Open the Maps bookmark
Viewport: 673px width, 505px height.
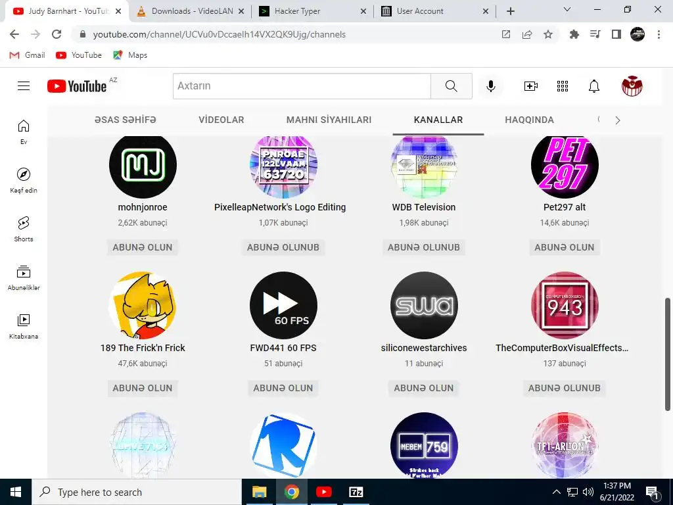[x=130, y=55]
